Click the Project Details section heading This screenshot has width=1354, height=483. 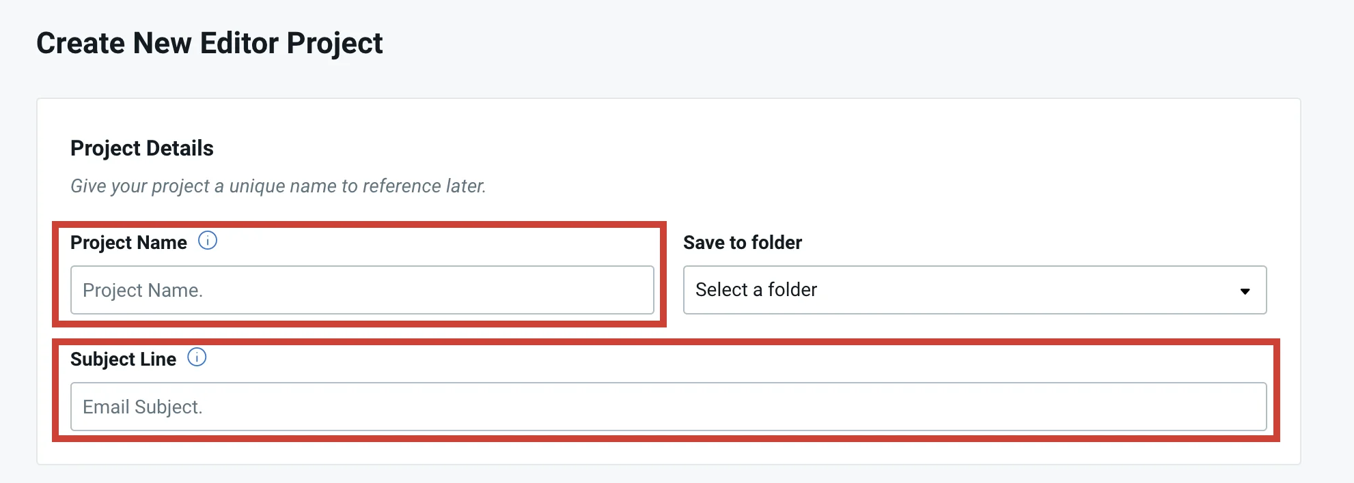pyautogui.click(x=141, y=148)
